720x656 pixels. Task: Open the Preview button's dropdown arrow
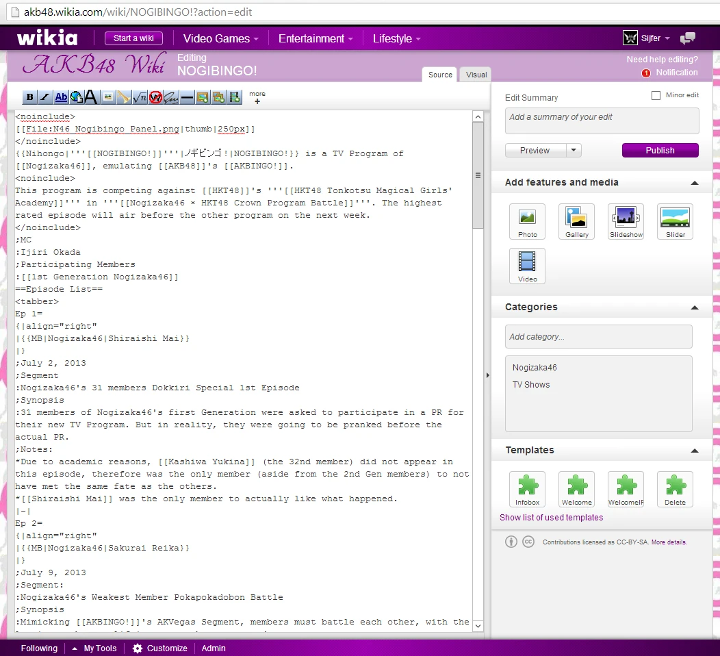[574, 151]
